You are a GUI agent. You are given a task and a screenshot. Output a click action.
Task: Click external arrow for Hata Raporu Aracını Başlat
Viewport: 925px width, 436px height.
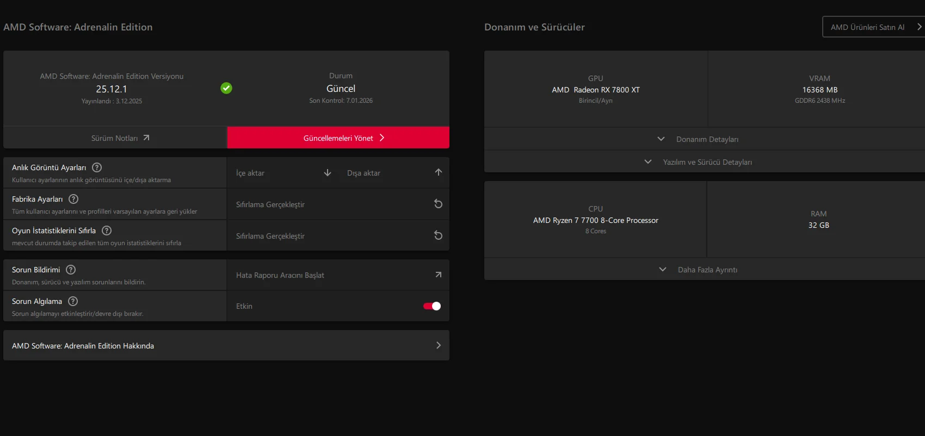(x=439, y=275)
